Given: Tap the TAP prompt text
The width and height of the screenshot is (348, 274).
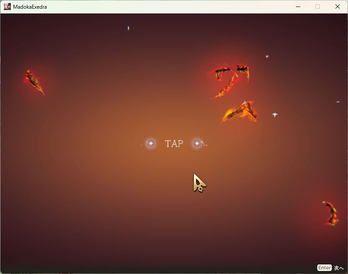Looking at the screenshot, I should (174, 144).
